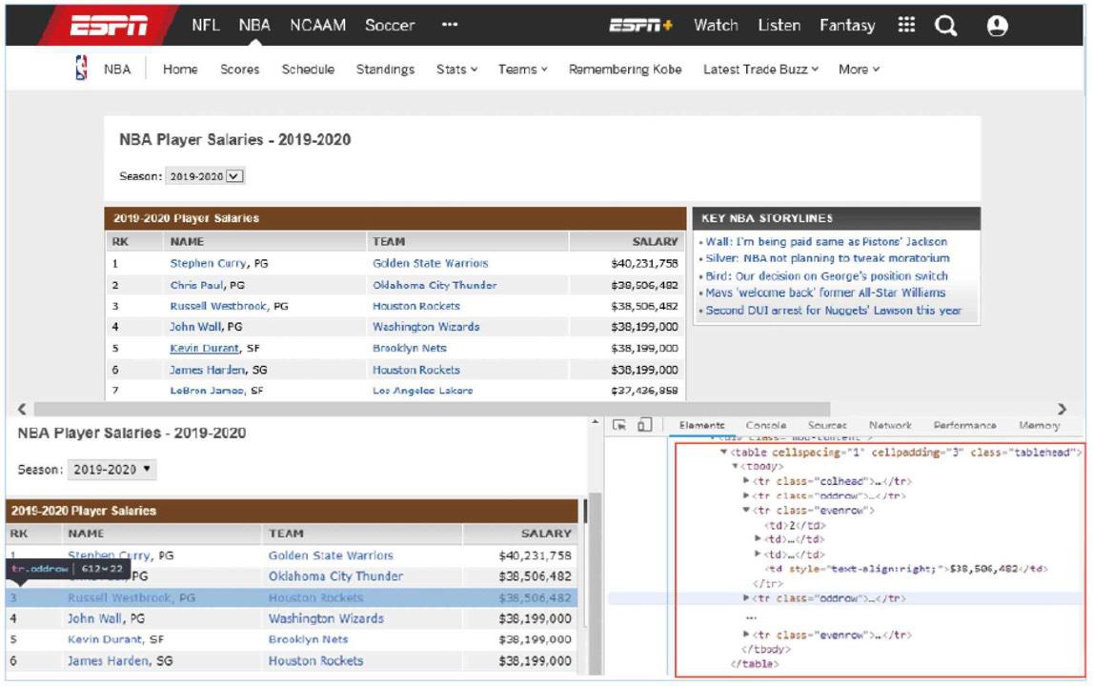
Task: Switch to the Network tab
Action: click(889, 426)
